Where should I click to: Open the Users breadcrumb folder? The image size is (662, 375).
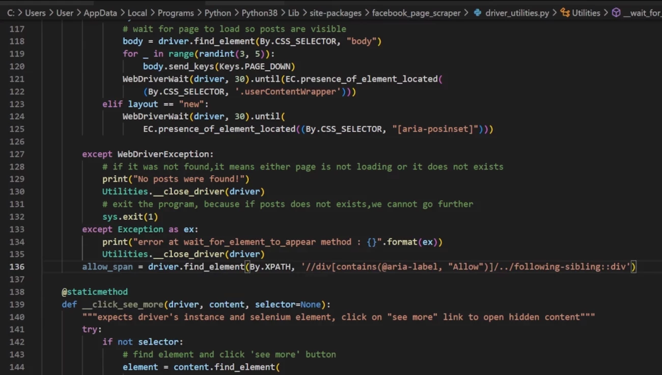[35, 13]
